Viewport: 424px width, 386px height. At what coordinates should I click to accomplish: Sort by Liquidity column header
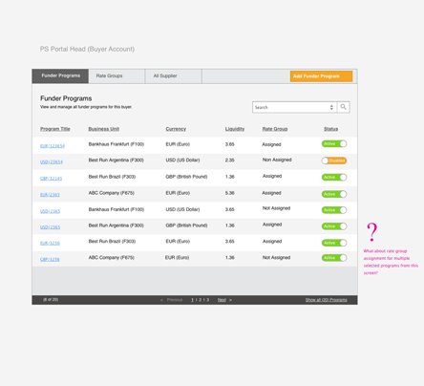click(235, 129)
